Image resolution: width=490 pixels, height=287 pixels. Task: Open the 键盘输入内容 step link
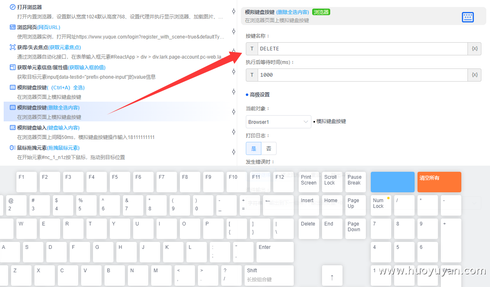(x=63, y=128)
